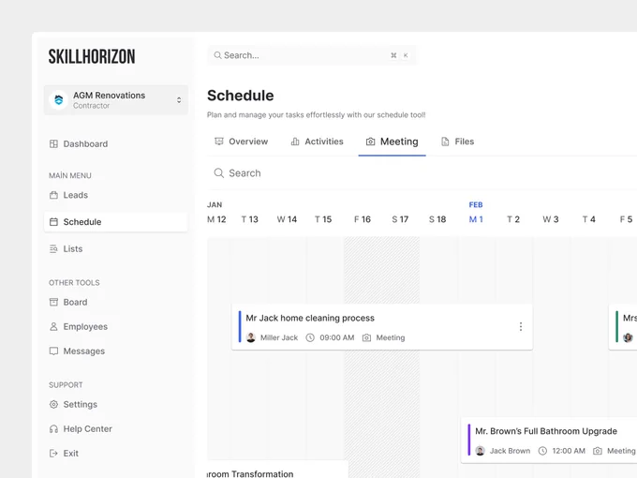Select date T 13 in timeline
The height and width of the screenshot is (478, 637).
point(250,219)
